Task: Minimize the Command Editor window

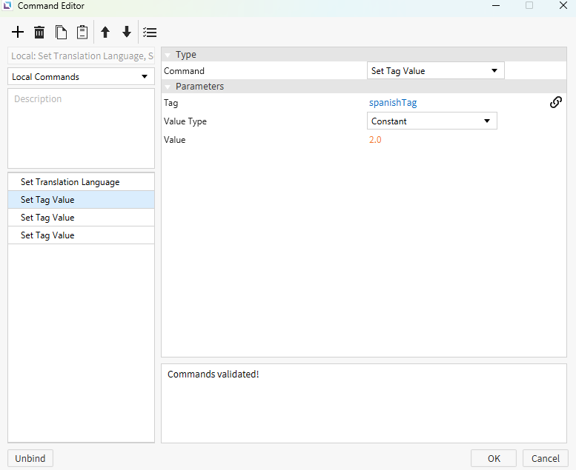Action: 496,5
